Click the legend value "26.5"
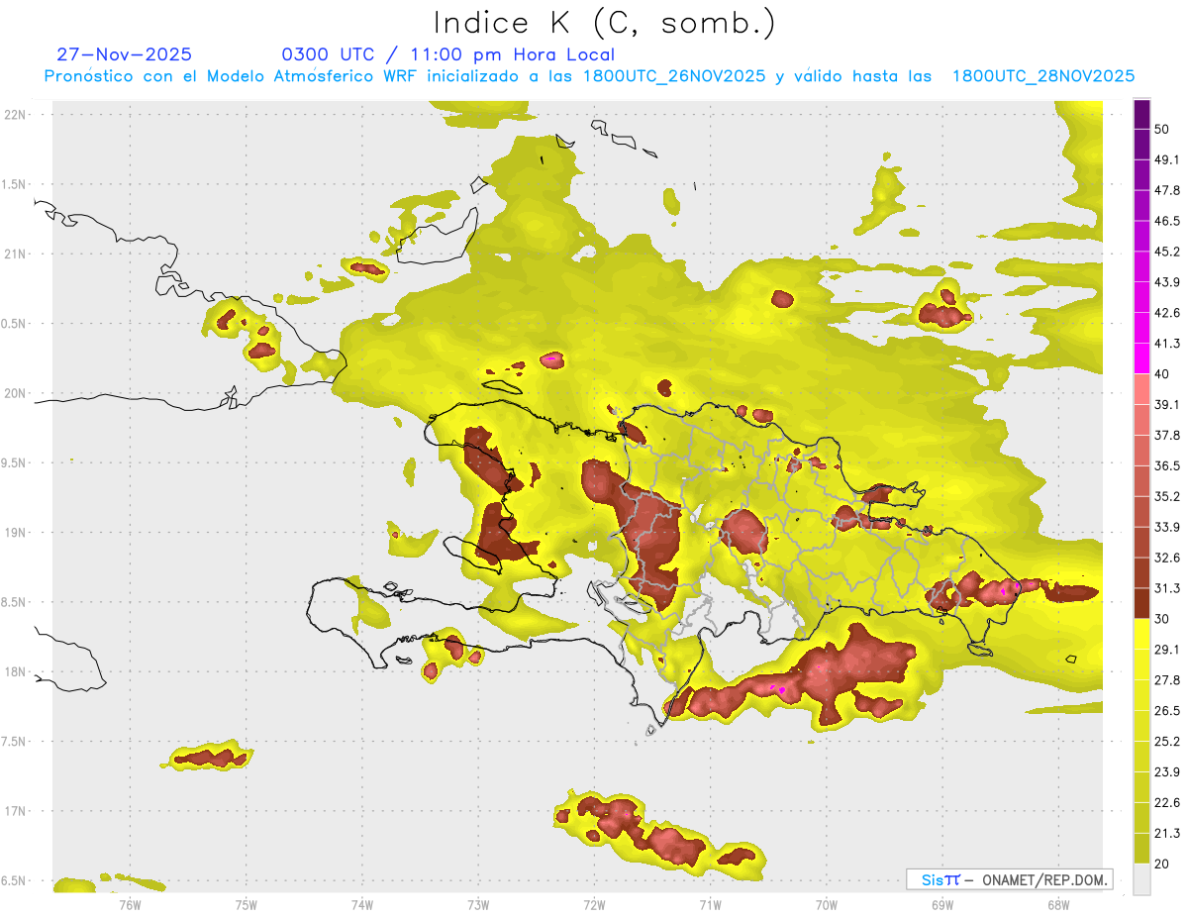1188x918 pixels. coord(1166,711)
